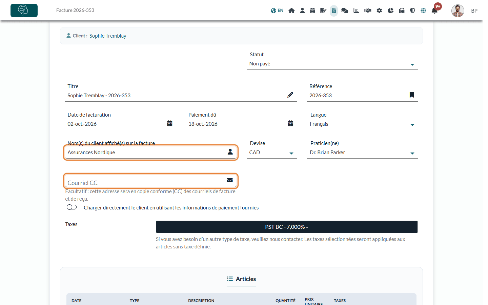Open the pie chart statistics icon
This screenshot has width=488, height=305.
390,11
